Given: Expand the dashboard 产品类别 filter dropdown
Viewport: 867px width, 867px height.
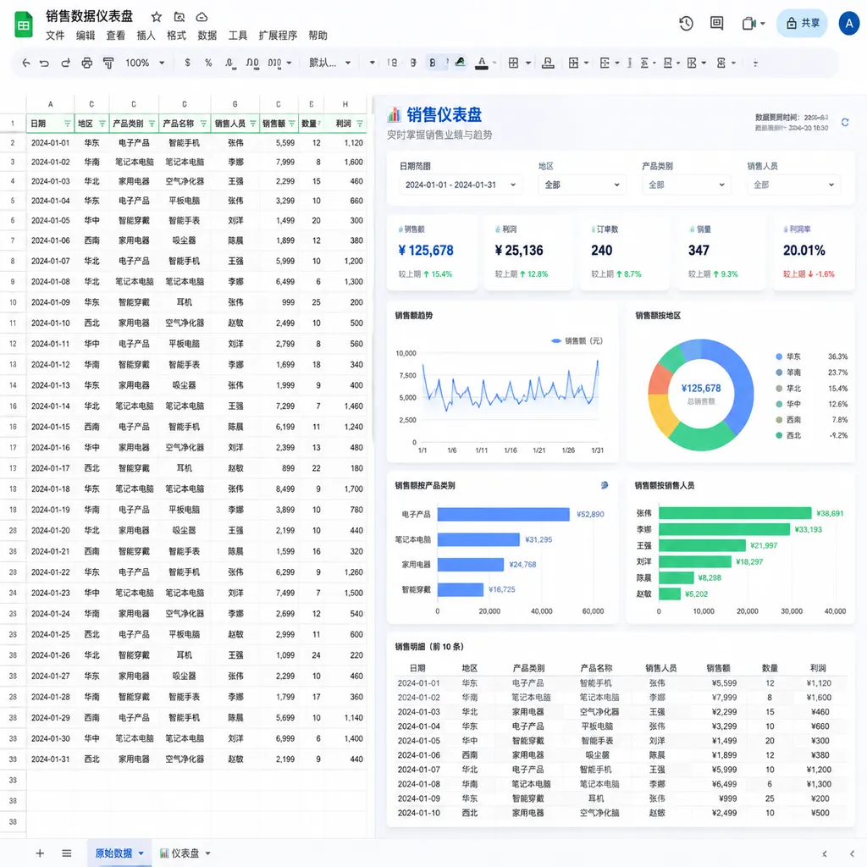Looking at the screenshot, I should coord(686,185).
